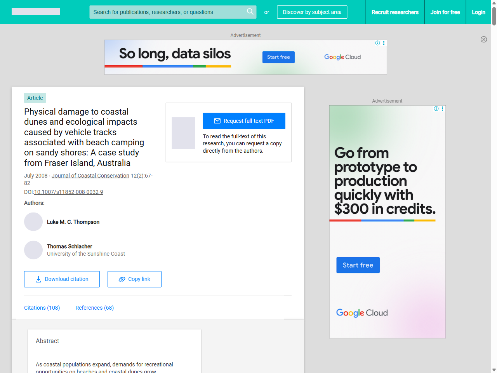The image size is (497, 373).
Task: Switch to the References (68) tab
Action: (94, 308)
